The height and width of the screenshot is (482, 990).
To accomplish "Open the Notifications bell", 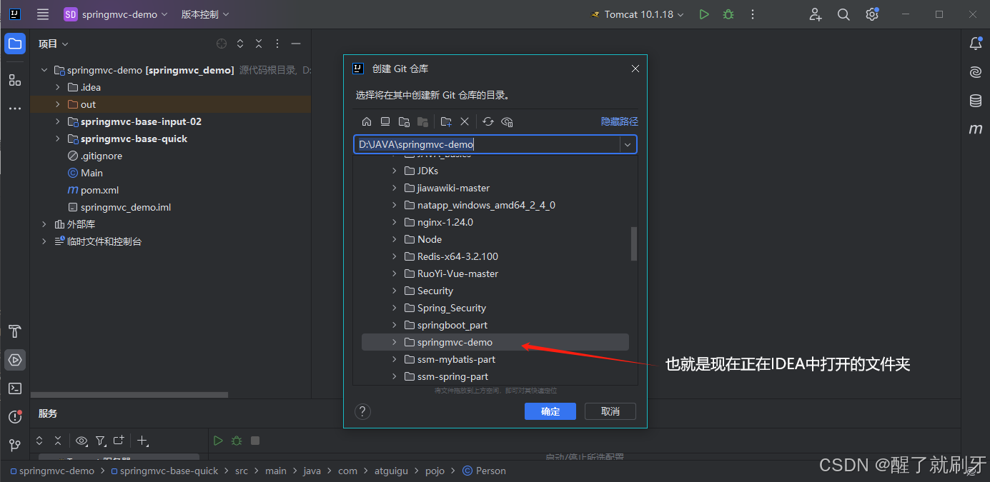I will (x=976, y=44).
